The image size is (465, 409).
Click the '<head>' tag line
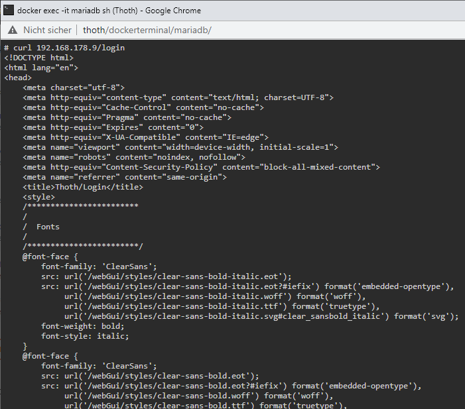coord(18,78)
